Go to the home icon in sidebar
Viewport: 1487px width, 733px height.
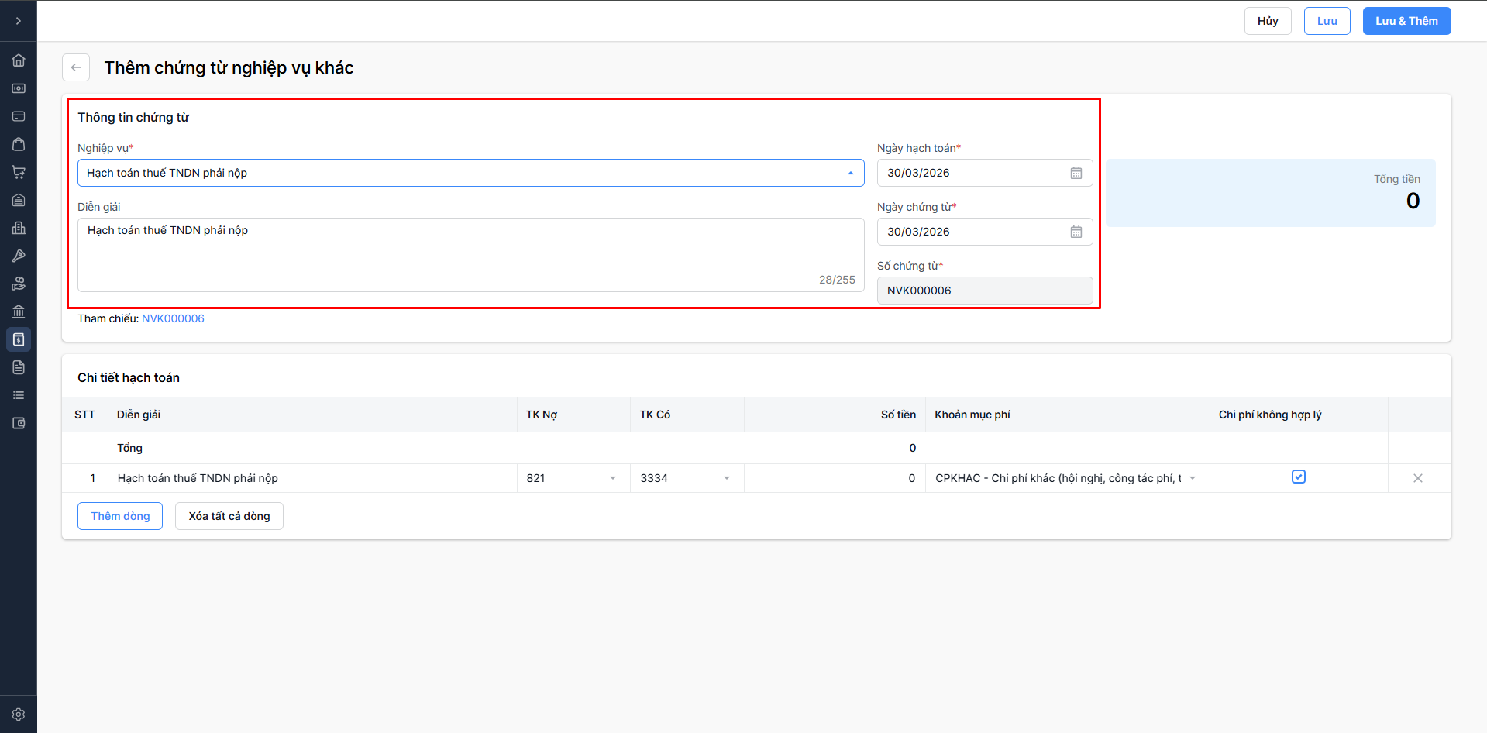(19, 60)
